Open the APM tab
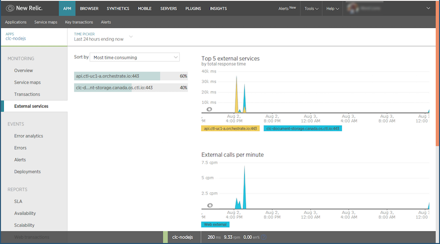The height and width of the screenshot is (244, 440). tap(67, 8)
